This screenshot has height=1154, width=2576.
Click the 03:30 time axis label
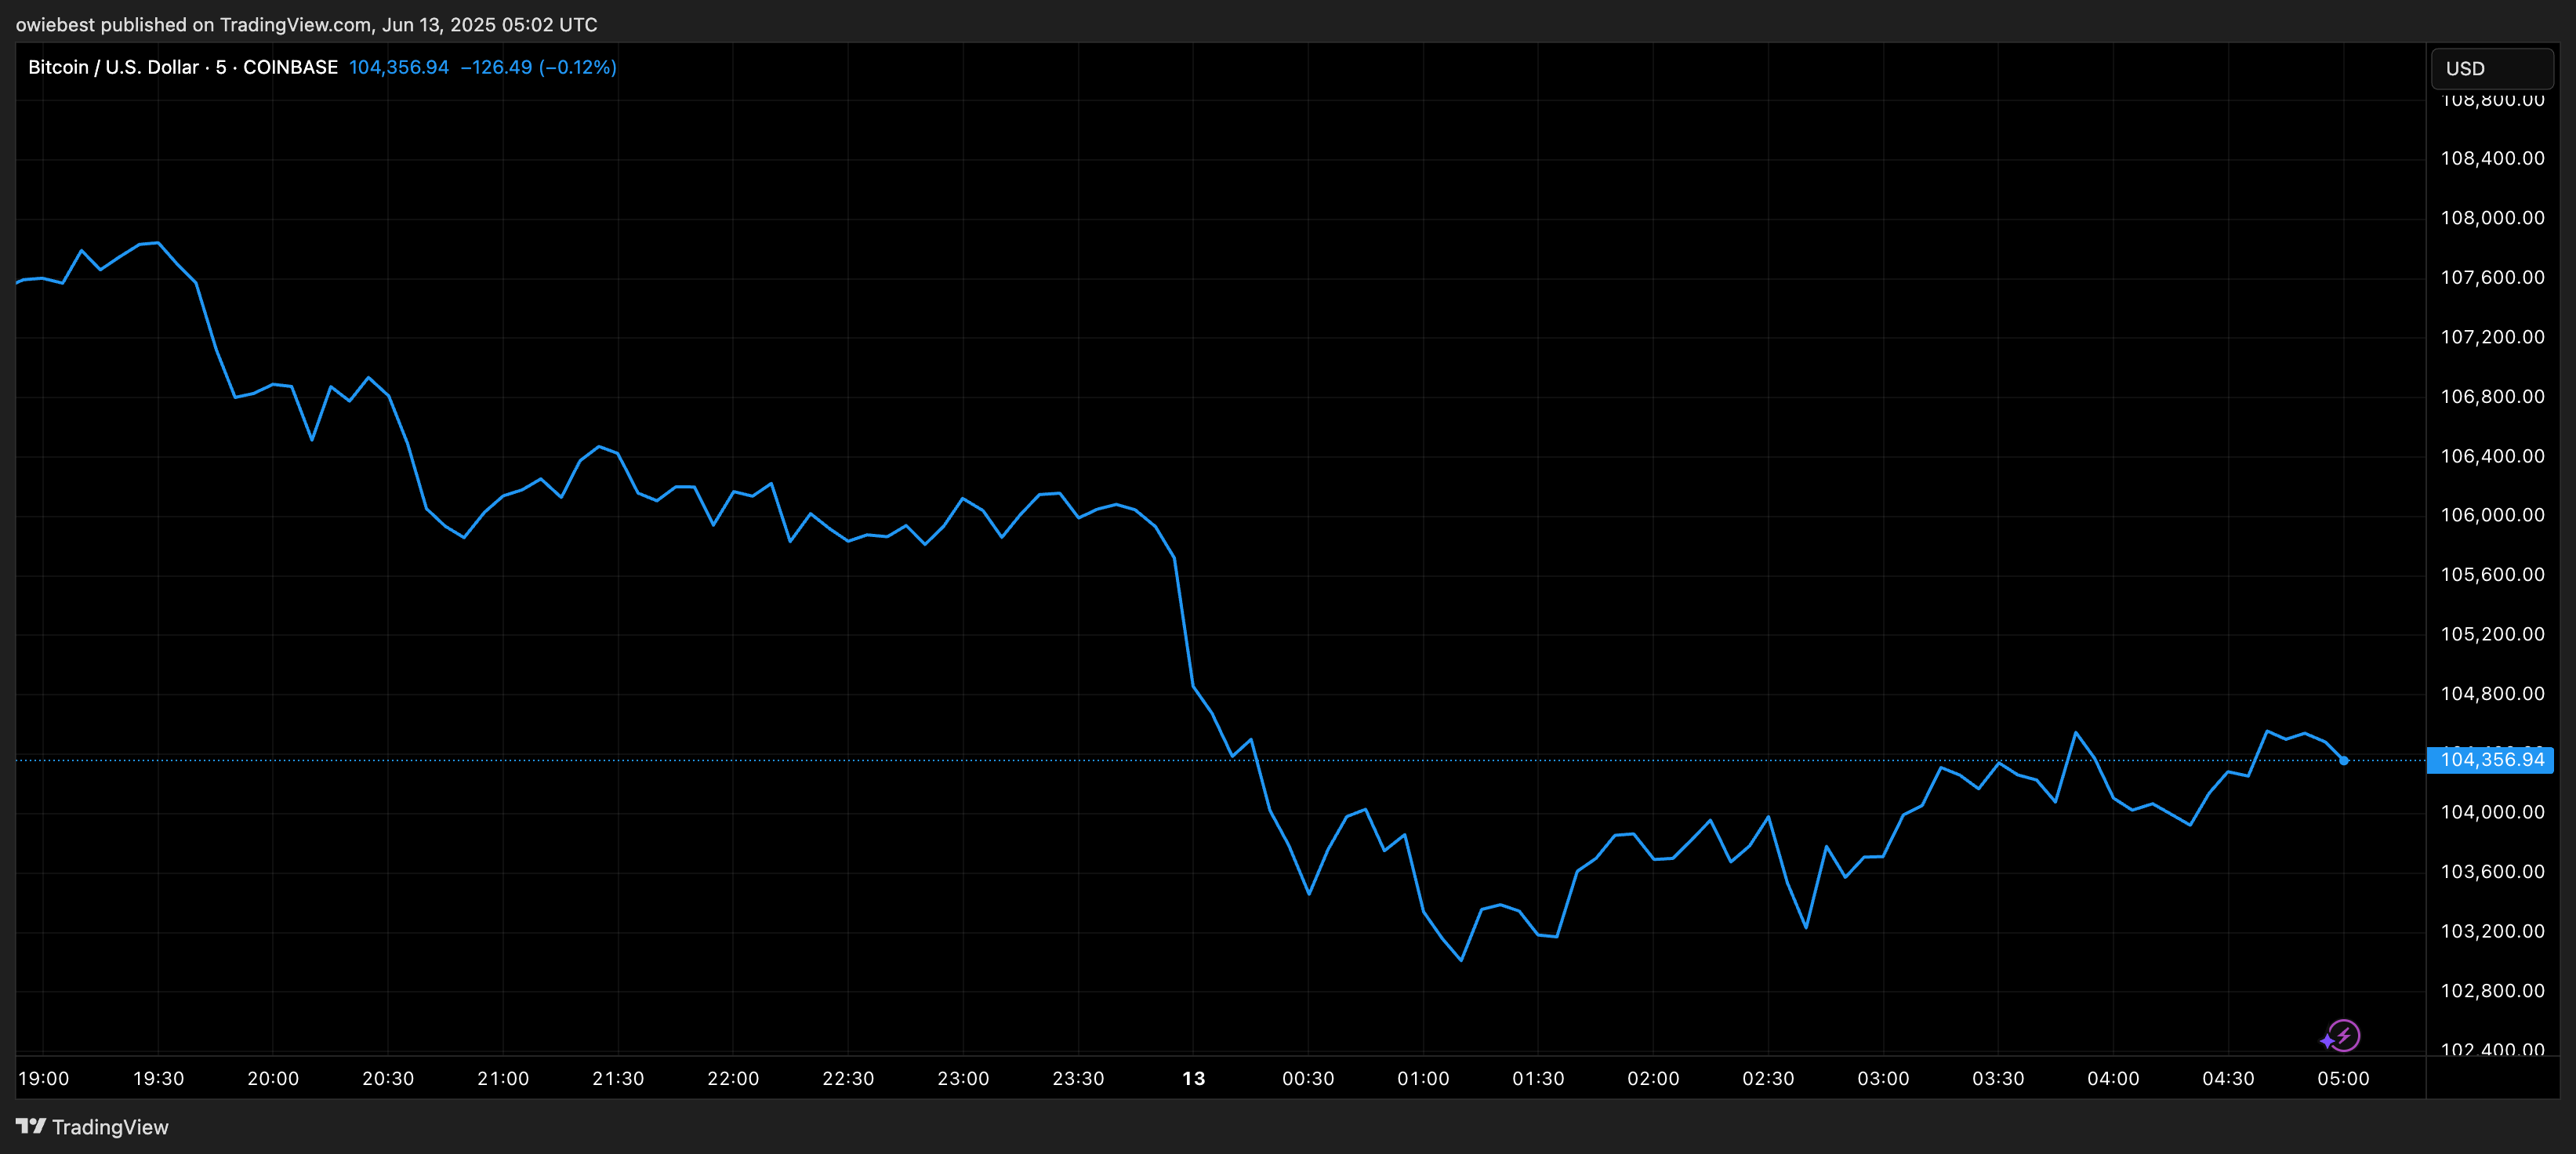point(1998,1078)
